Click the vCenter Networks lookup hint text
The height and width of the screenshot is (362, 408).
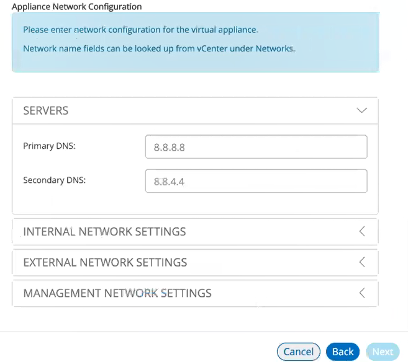click(x=159, y=48)
